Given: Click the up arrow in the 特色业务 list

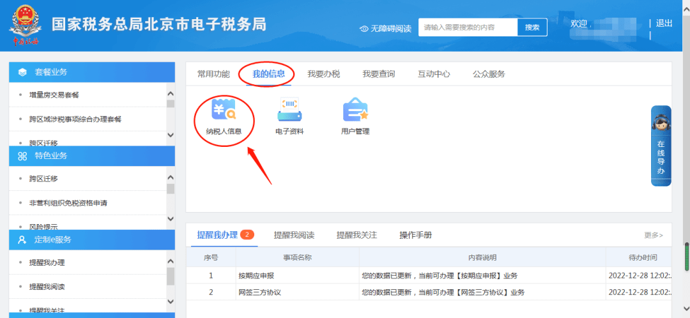Looking at the screenshot, I should 171,178.
